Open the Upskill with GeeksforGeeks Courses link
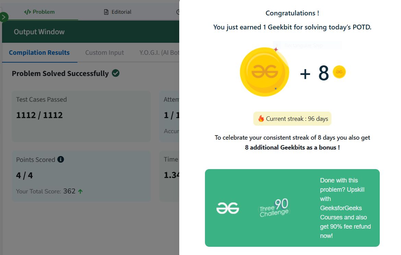The width and height of the screenshot is (401, 255). pos(345,208)
